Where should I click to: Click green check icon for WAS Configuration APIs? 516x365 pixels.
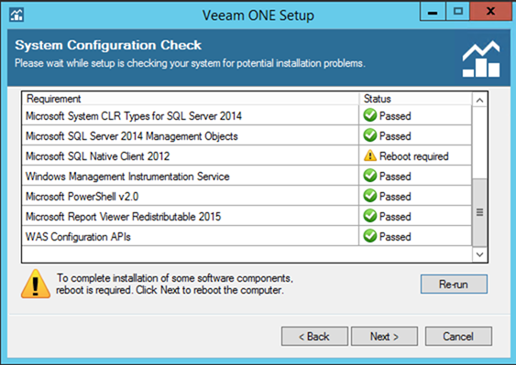coord(370,236)
